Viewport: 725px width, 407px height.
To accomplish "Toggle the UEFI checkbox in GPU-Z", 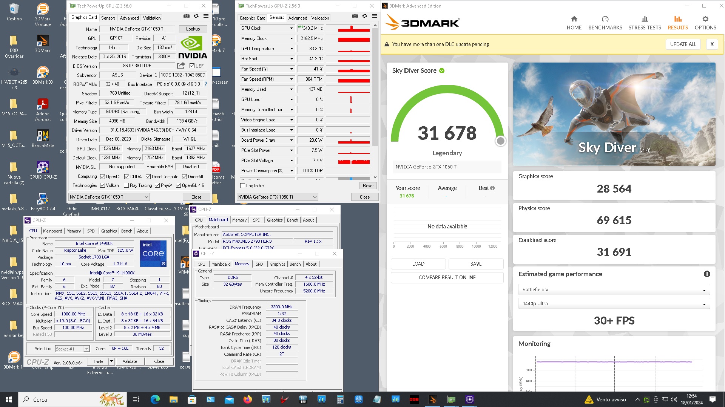I will click(x=192, y=66).
